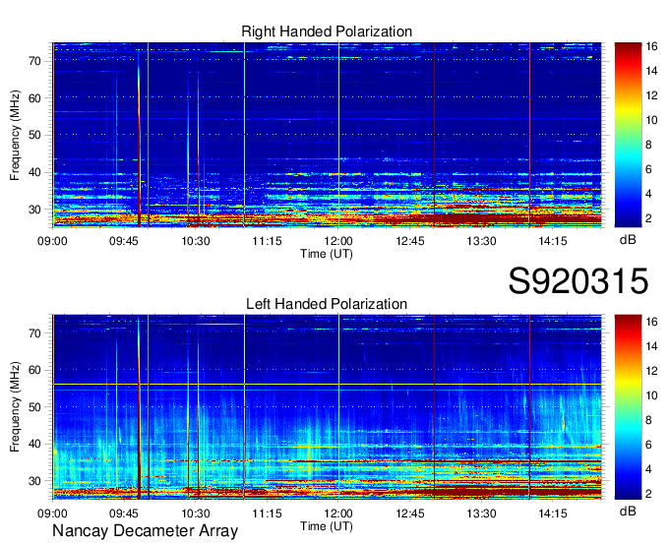Click the red burst streak near 09:55 in the top plot
669x543 pixels.
coord(139,145)
